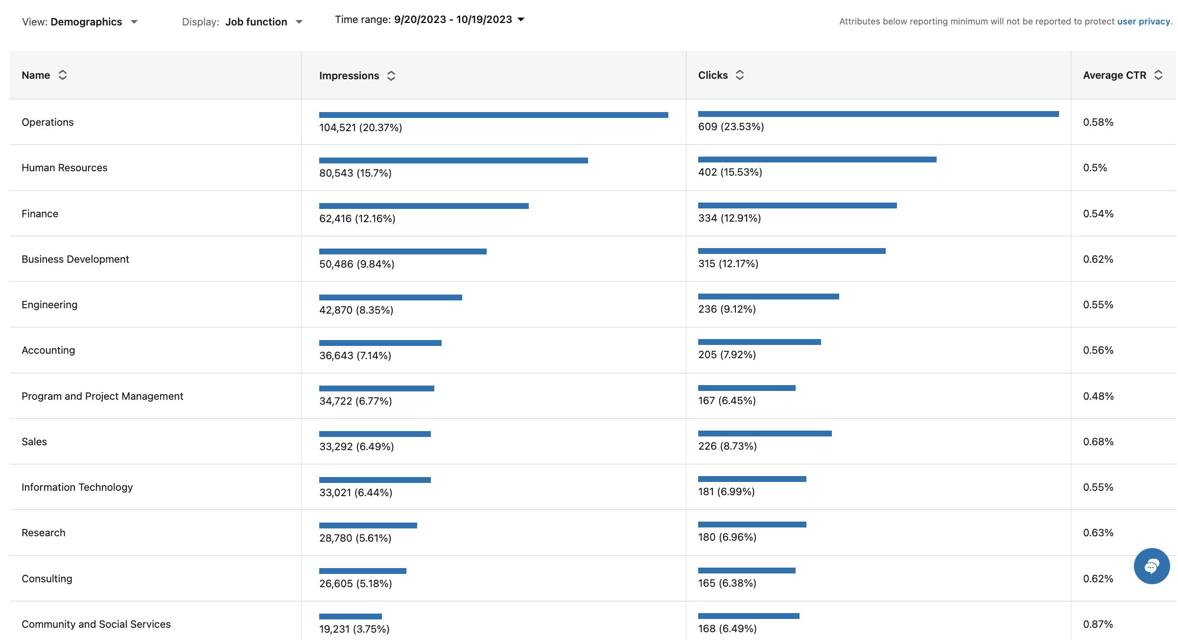Select the Accounting row name

[48, 350]
